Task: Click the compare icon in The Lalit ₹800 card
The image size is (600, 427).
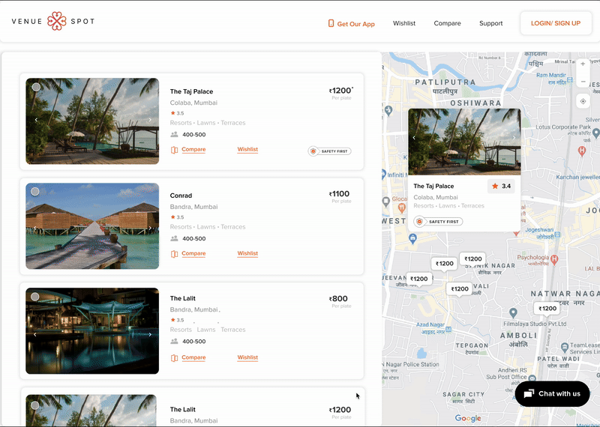Action: pyautogui.click(x=174, y=358)
